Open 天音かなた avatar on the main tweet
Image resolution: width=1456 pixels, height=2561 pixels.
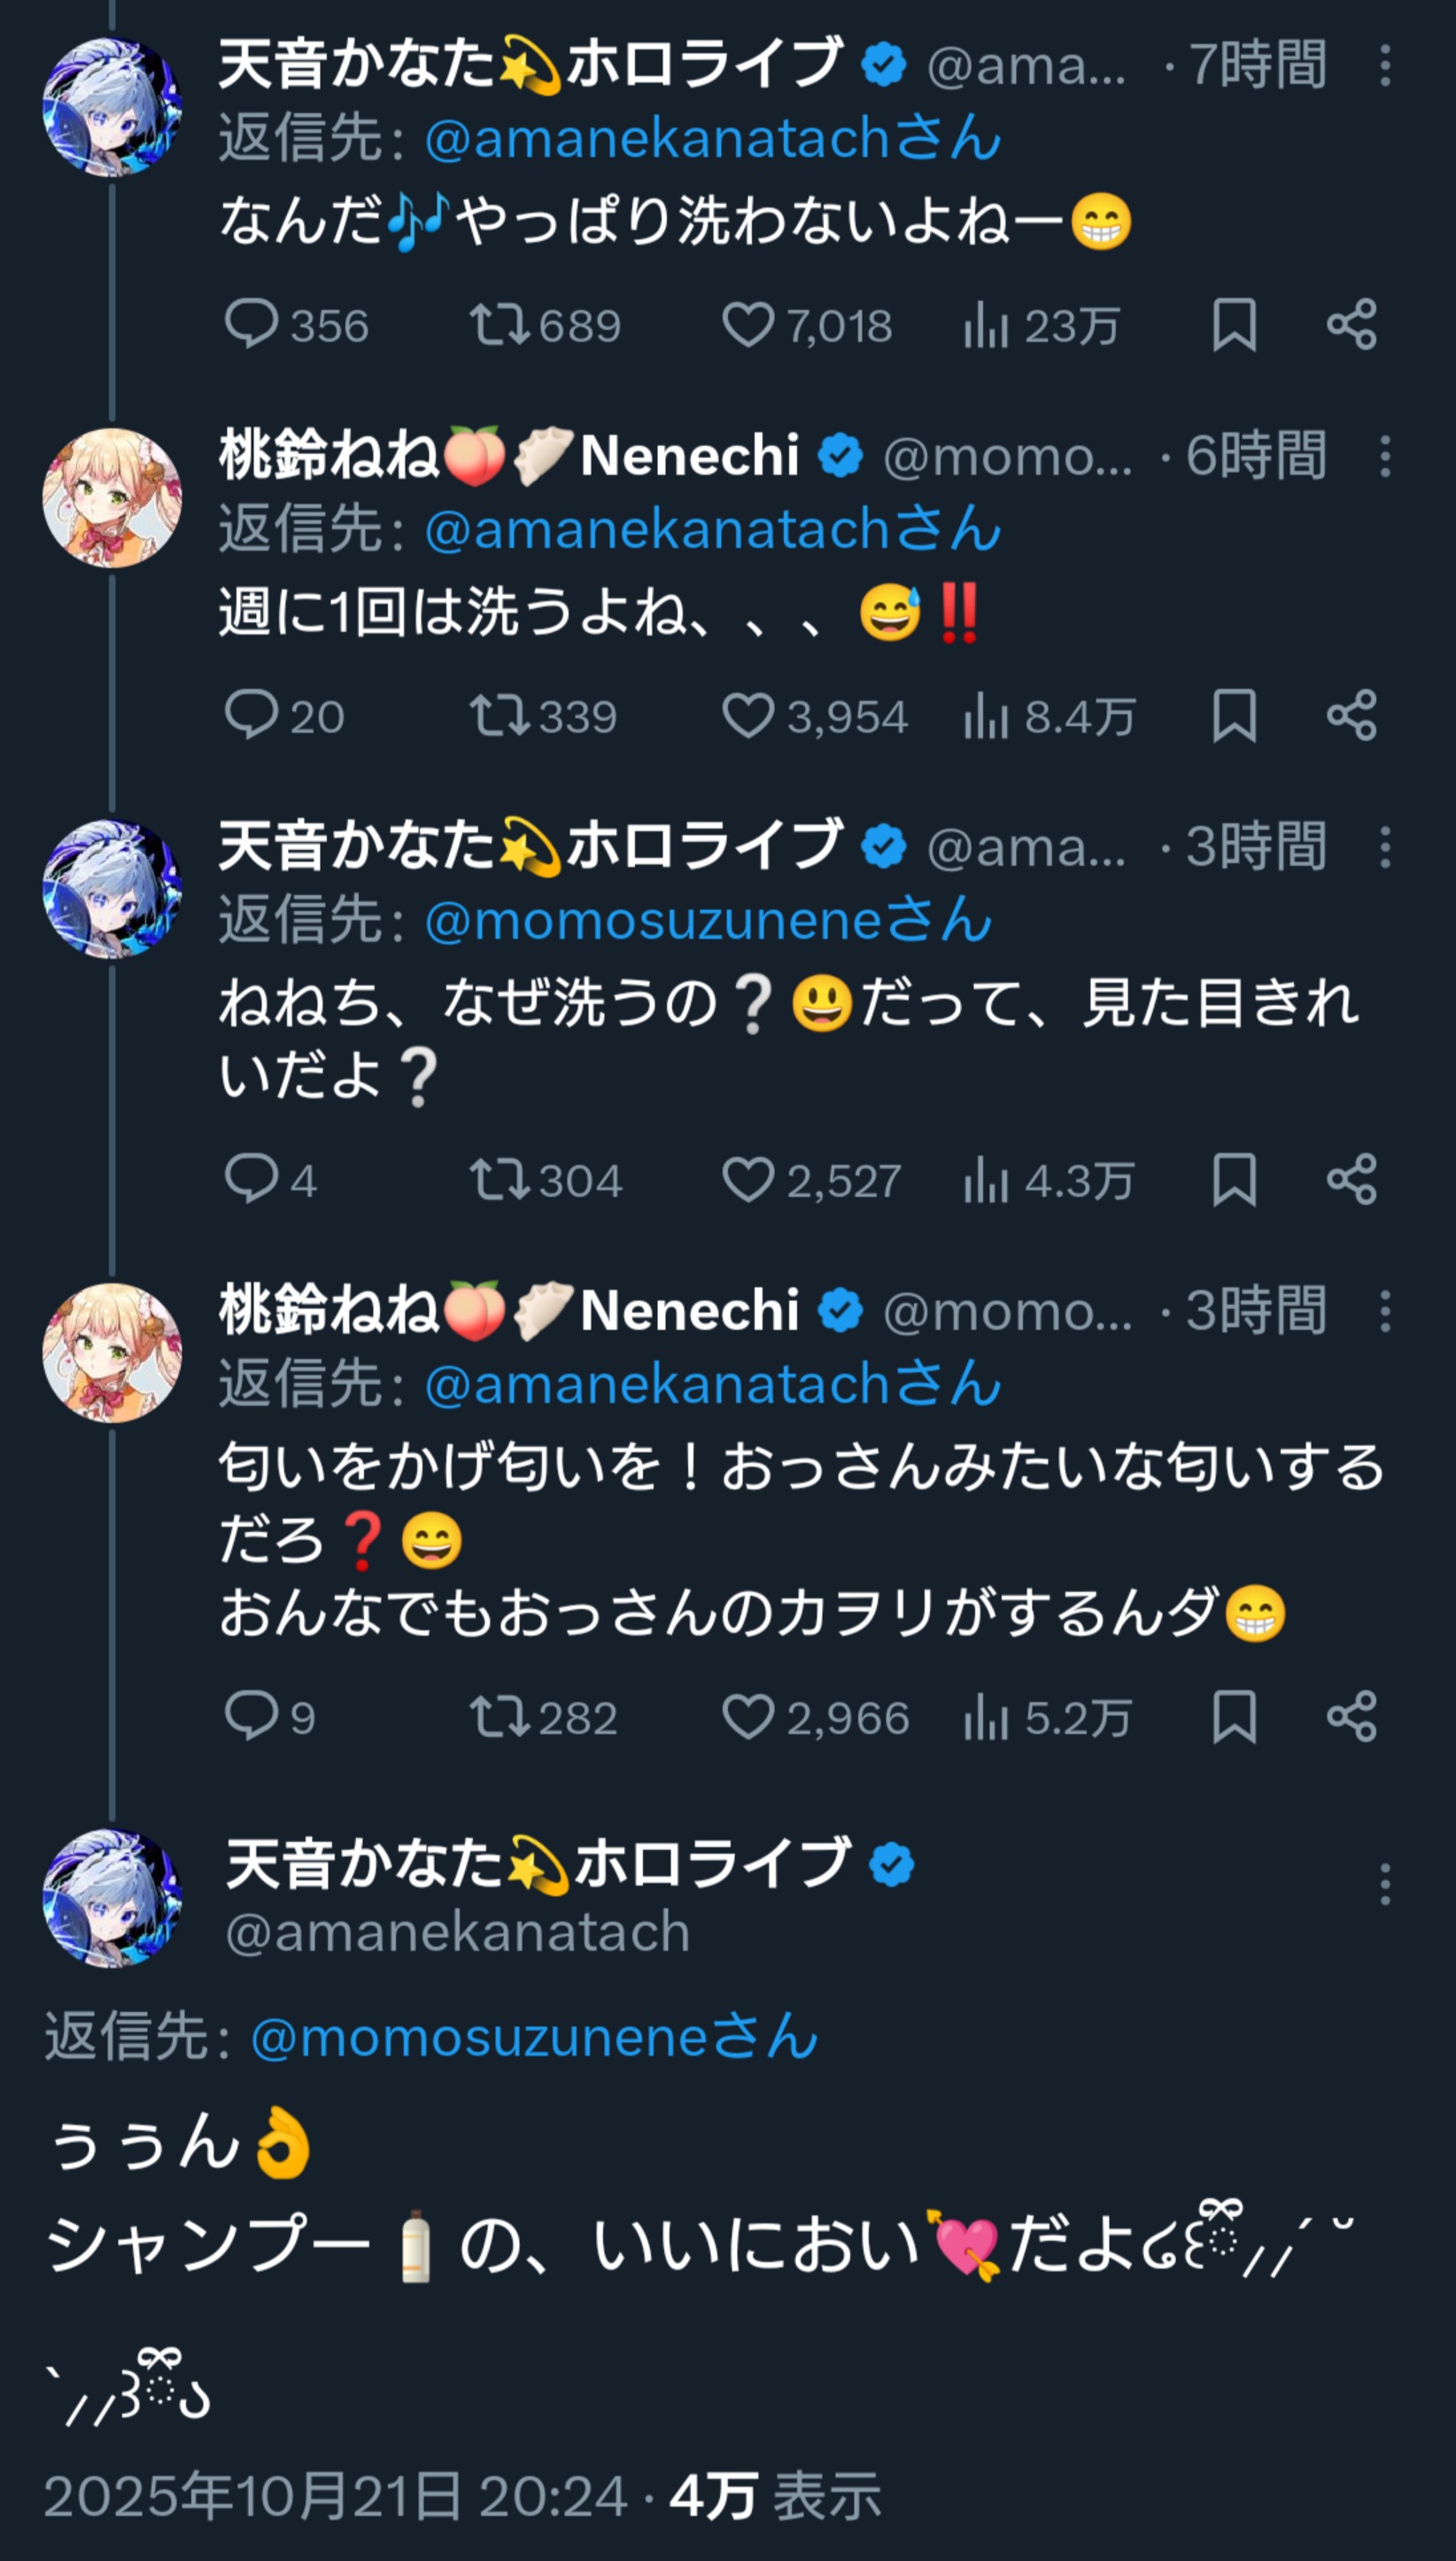pos(112,1899)
